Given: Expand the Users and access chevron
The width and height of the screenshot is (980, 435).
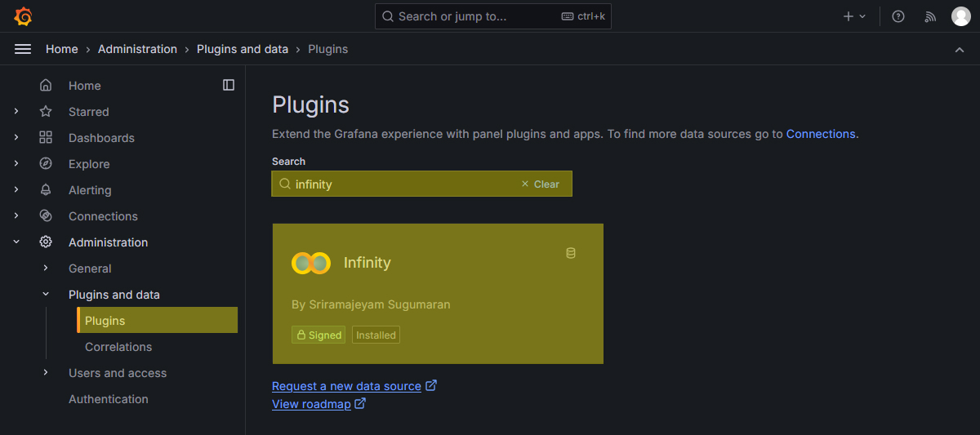Looking at the screenshot, I should click(46, 373).
